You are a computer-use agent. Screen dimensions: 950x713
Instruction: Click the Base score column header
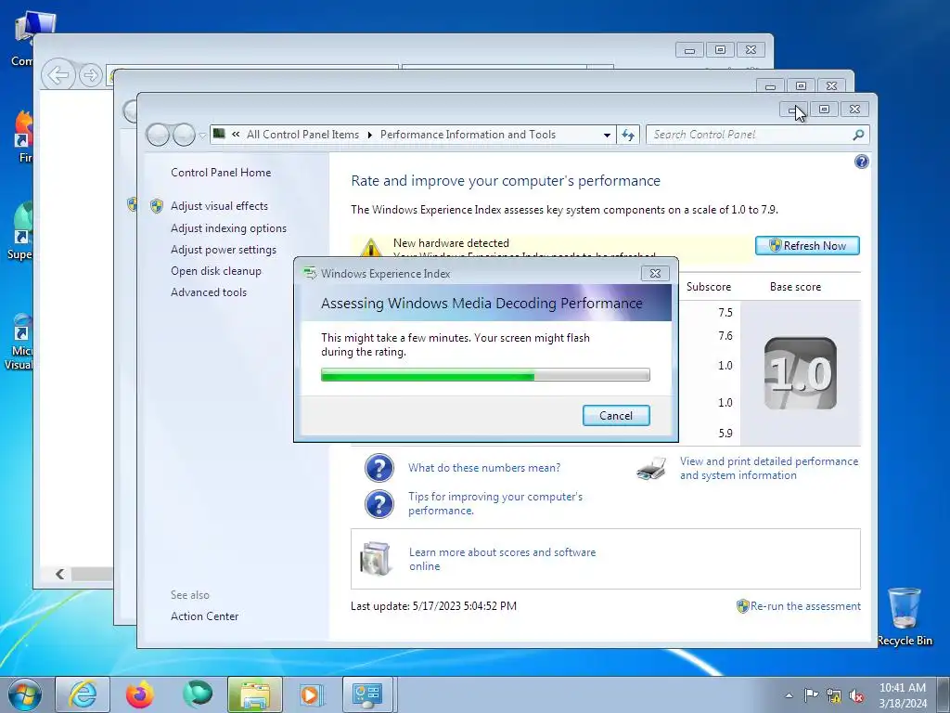pos(795,287)
